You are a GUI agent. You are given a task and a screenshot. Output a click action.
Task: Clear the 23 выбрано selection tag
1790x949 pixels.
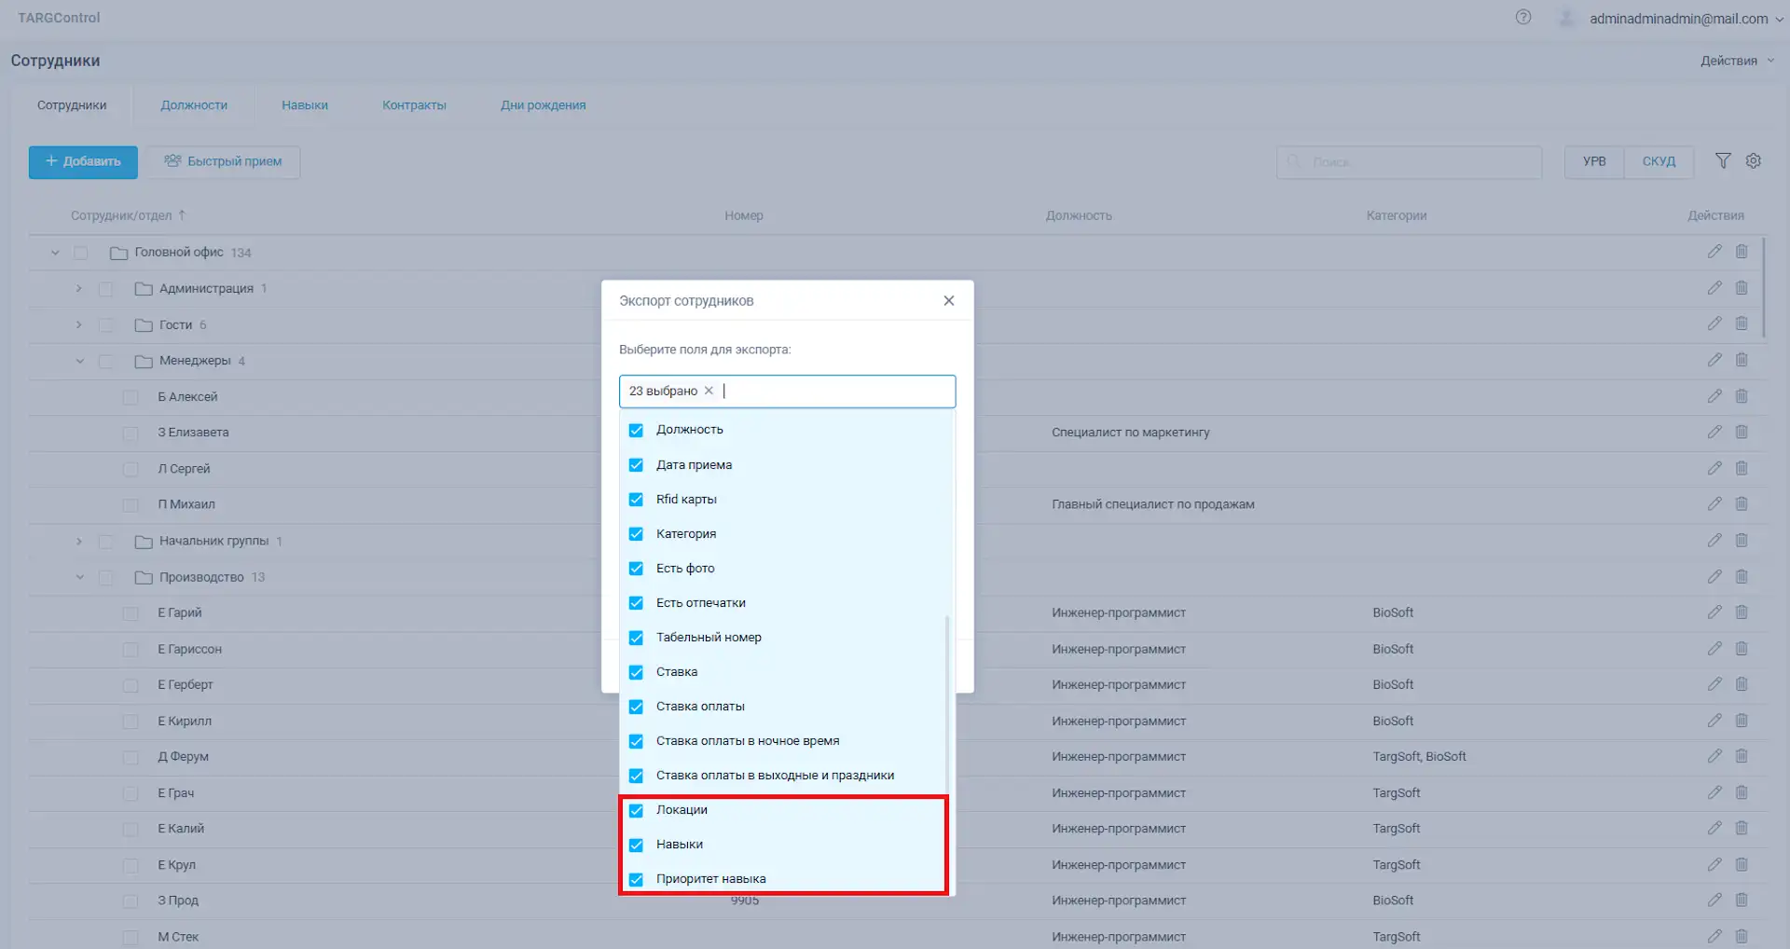pyautogui.click(x=709, y=391)
